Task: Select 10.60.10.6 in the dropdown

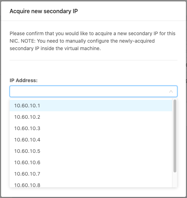Action: (x=91, y=162)
